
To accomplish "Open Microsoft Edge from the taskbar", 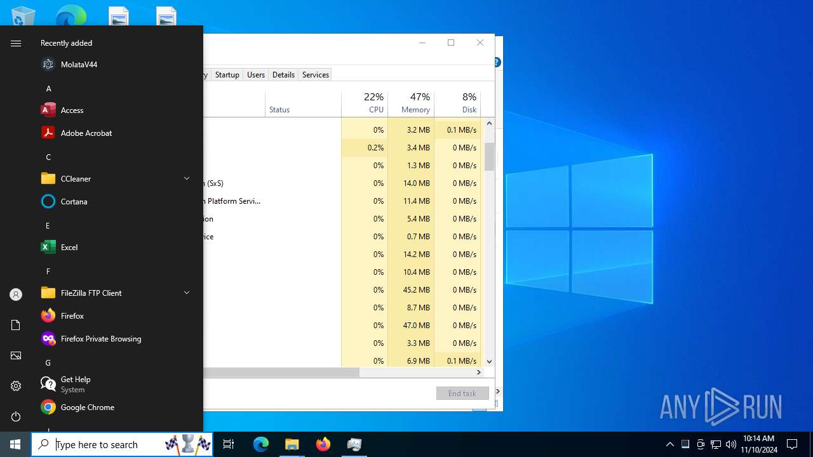I will pos(261,444).
